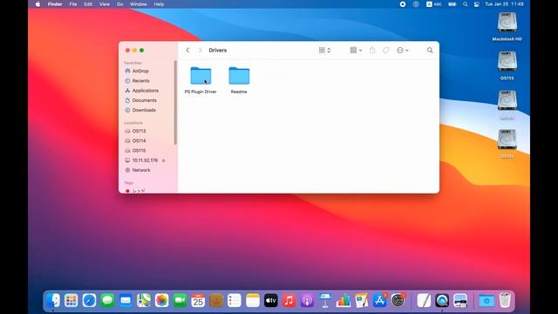
Task: Open Mail from the Dock
Action: click(x=126, y=300)
